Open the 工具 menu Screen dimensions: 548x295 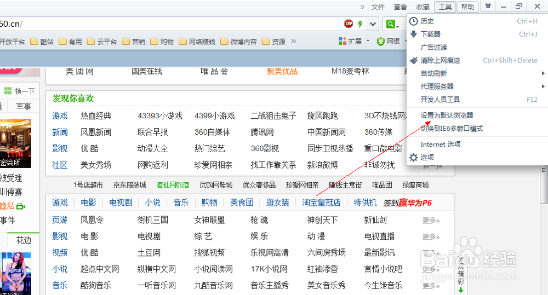click(x=445, y=7)
